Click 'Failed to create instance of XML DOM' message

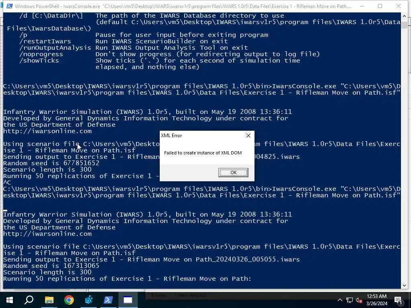(203, 153)
